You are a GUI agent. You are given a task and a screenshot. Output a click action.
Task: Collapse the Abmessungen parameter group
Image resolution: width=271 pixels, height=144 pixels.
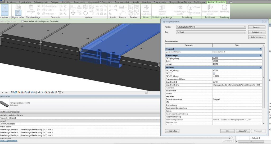(261, 55)
